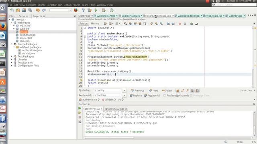
Task: Click the Select find button
Action: pos(167,90)
